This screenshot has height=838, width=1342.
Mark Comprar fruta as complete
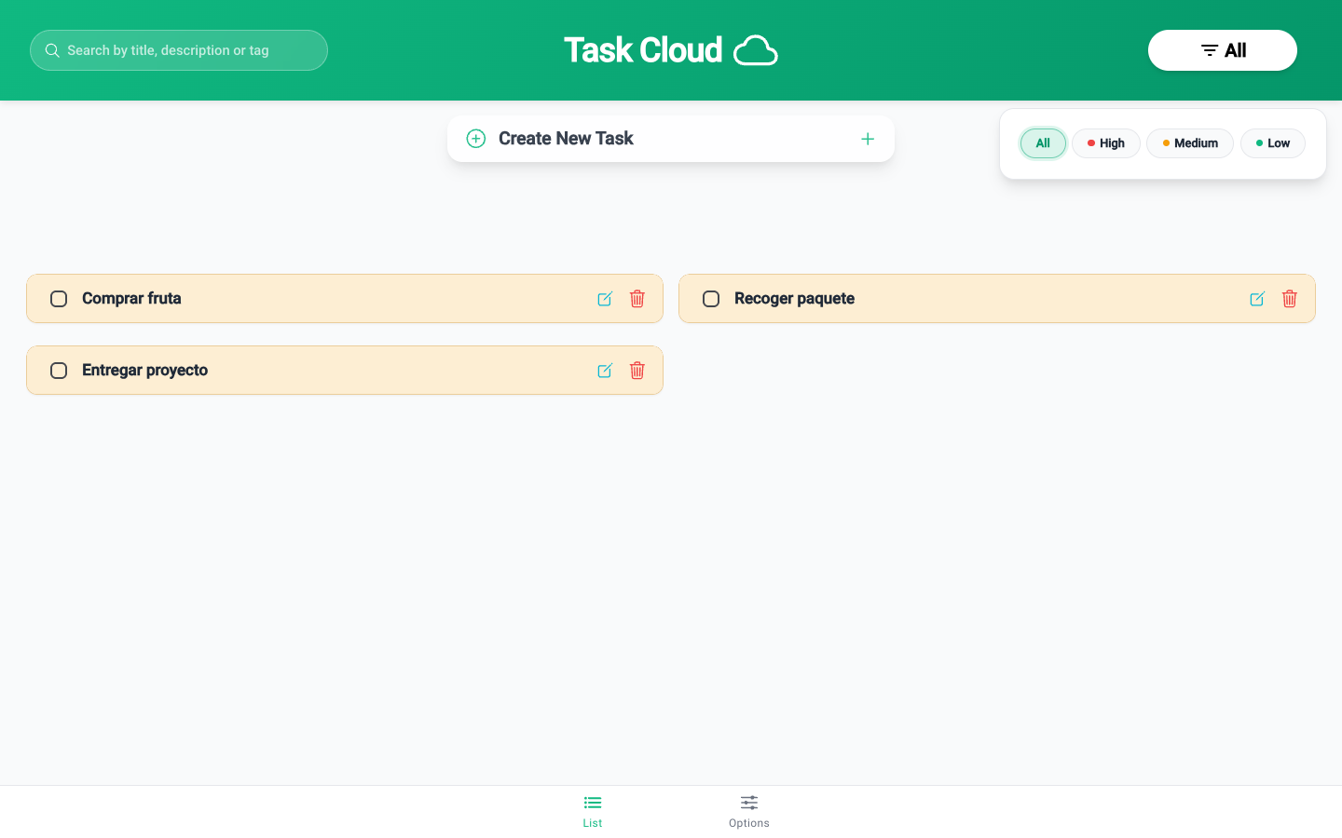[59, 299]
